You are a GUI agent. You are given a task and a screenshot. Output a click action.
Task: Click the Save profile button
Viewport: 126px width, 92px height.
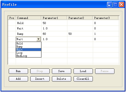click(x=61, y=71)
